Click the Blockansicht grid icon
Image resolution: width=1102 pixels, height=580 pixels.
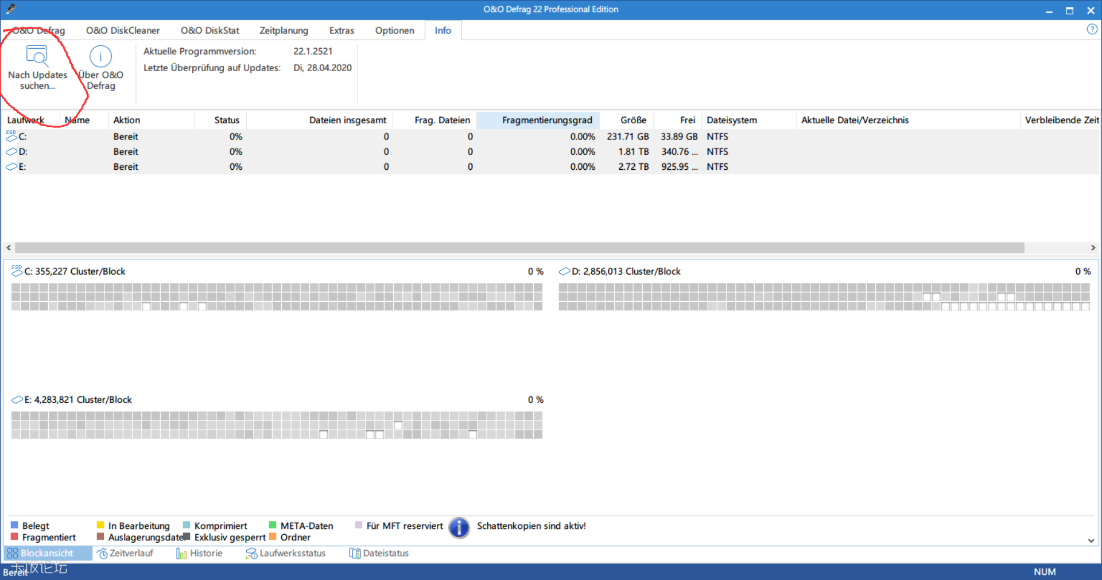13,554
